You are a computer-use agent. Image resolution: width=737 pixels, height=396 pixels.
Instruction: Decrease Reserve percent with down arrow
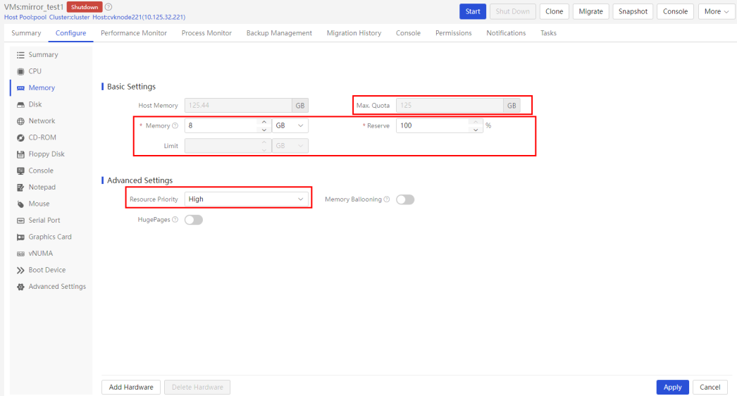click(476, 130)
